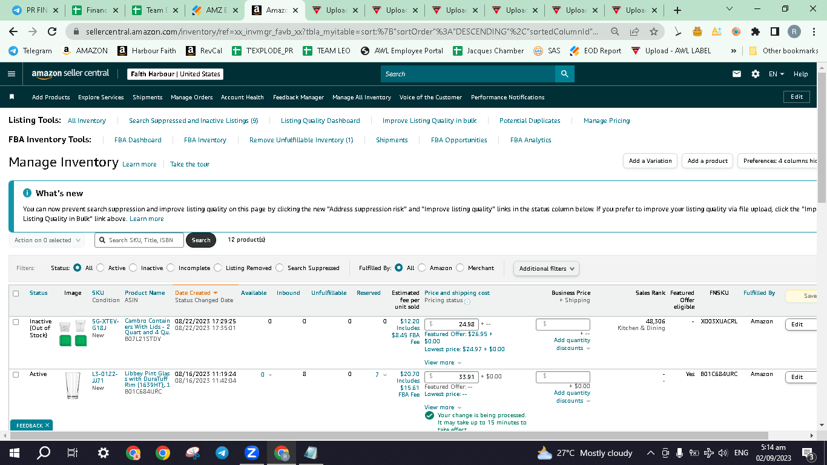This screenshot has width=827, height=465.
Task: Bookmark this page with the star icon
Action: click(x=654, y=31)
